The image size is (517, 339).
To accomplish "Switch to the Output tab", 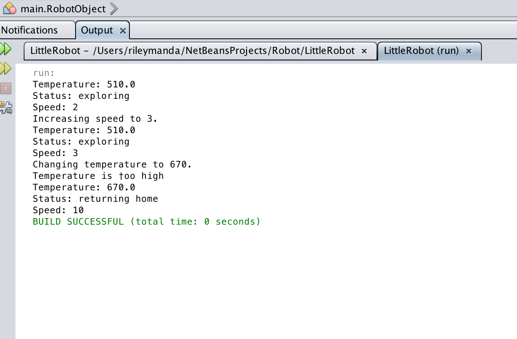I will tap(97, 30).
